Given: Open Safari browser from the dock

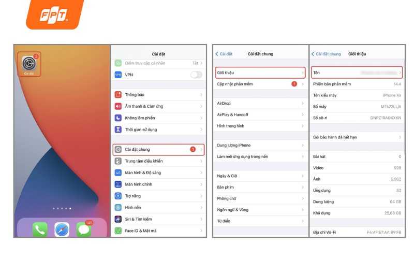Looking at the screenshot, I should tap(62, 228).
